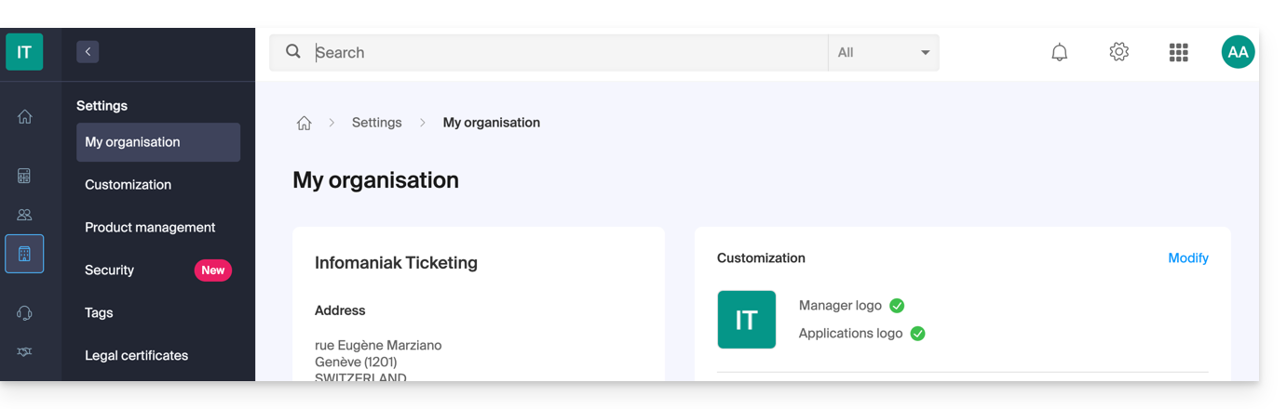Click Settings in the breadcrumb
1287x409 pixels.
pos(376,123)
